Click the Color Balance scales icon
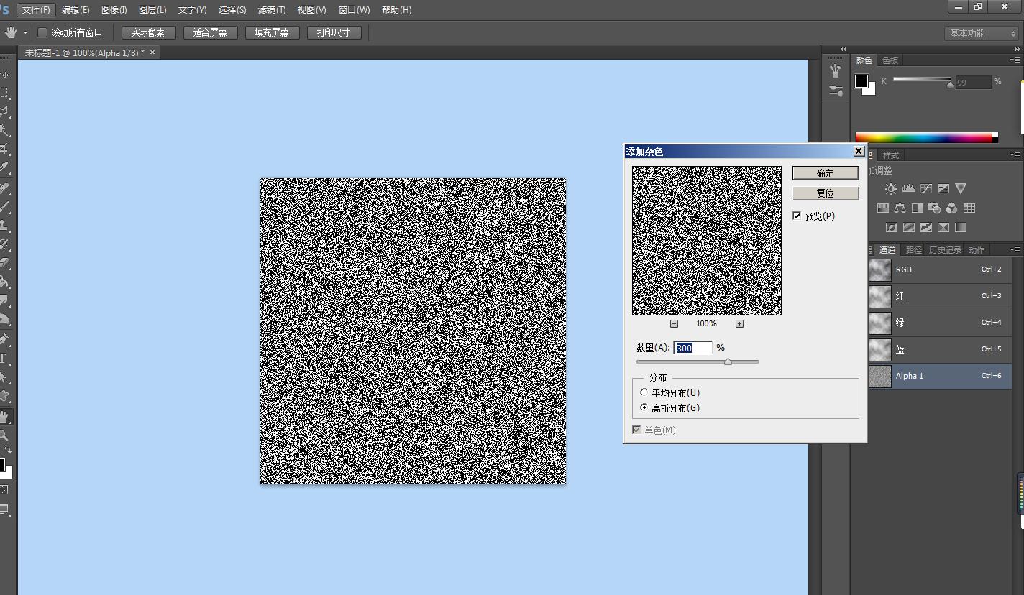1024x595 pixels. coord(900,208)
